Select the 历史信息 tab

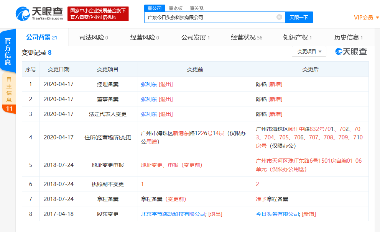(349, 38)
